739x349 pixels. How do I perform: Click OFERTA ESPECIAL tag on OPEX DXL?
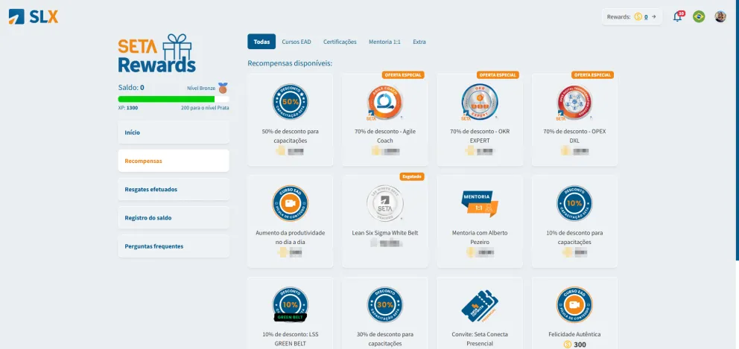point(592,75)
